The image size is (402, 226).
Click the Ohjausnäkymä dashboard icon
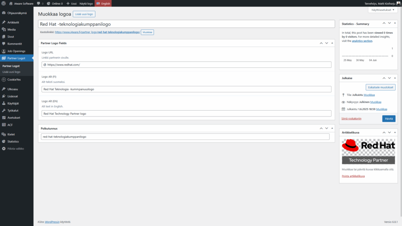pos(4,13)
